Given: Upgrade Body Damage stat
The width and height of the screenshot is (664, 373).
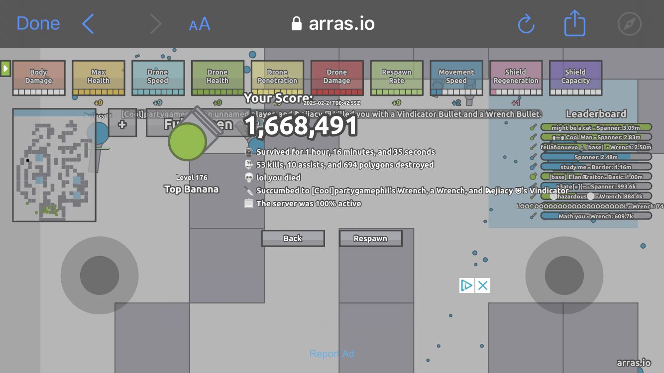Looking at the screenshot, I should [x=39, y=78].
